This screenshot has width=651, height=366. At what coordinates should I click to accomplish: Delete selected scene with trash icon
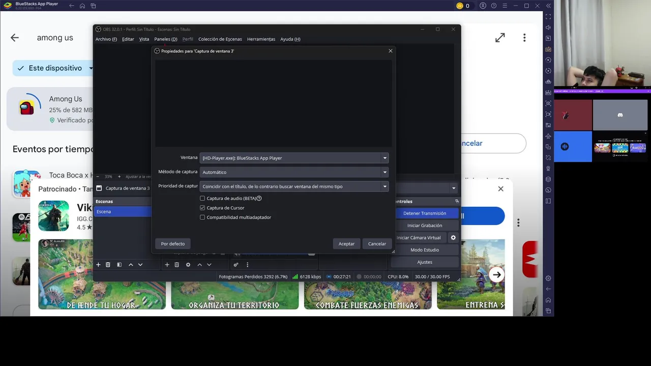108,264
